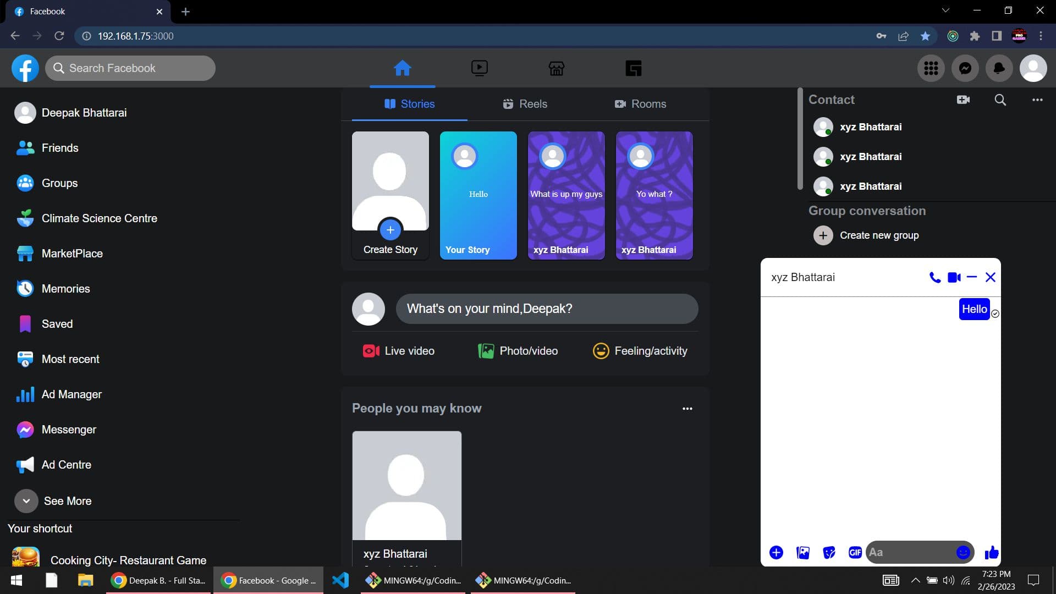This screenshot has width=1056, height=594.
Task: Show hidden tray icons chevron
Action: click(x=915, y=580)
